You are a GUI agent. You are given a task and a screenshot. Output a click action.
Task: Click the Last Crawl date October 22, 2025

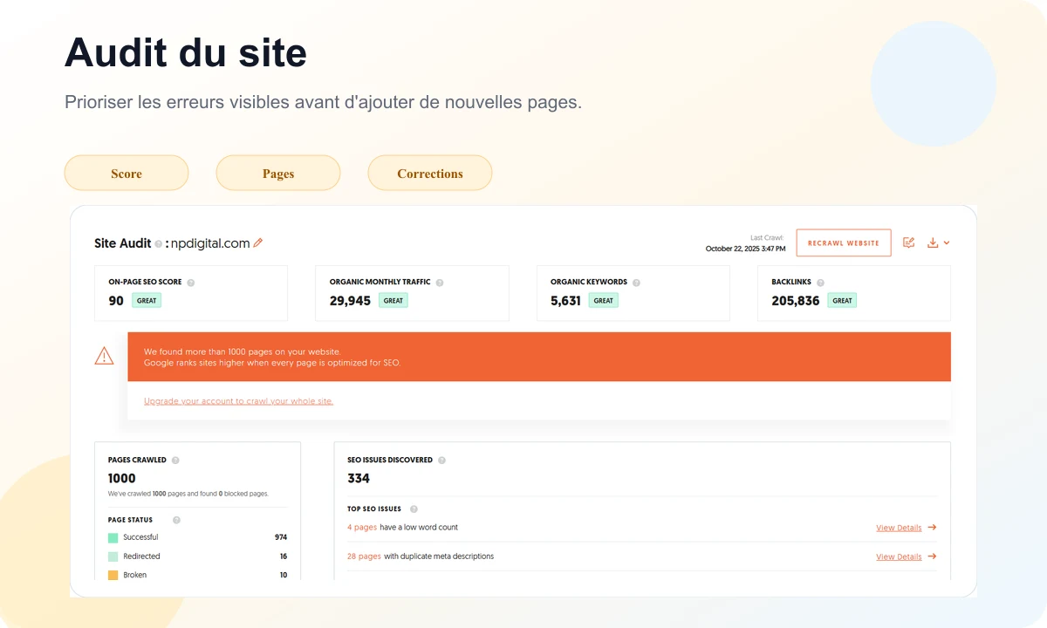pos(745,249)
